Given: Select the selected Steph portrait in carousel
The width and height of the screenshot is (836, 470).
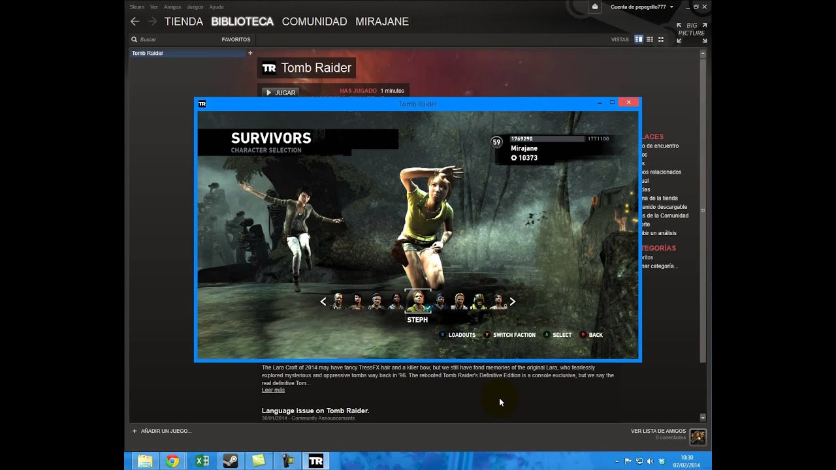Looking at the screenshot, I should pos(417,301).
